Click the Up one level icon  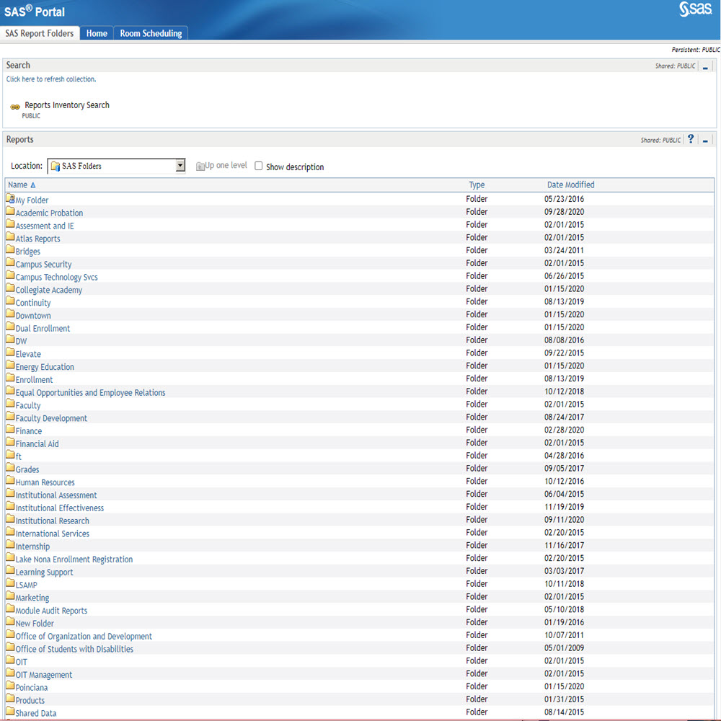click(x=200, y=167)
